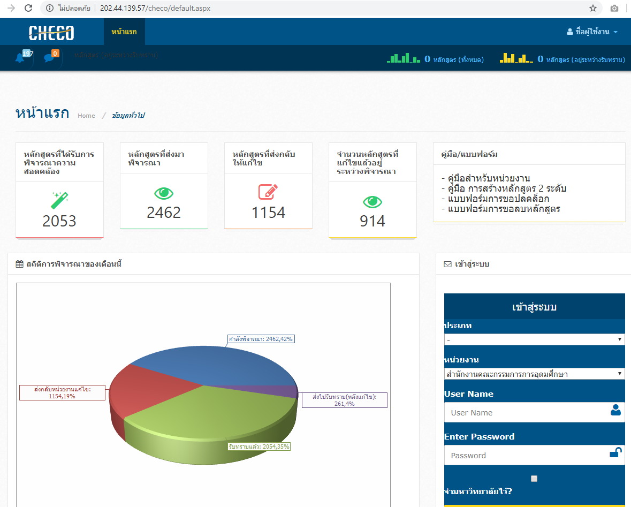
Task: Reload the page in the browser
Action: point(29,8)
